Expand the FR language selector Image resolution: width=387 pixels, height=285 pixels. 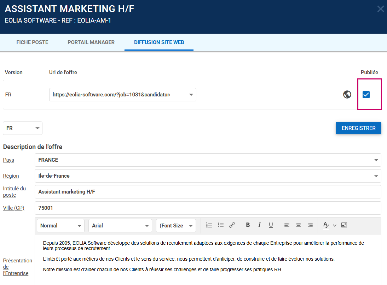click(23, 128)
